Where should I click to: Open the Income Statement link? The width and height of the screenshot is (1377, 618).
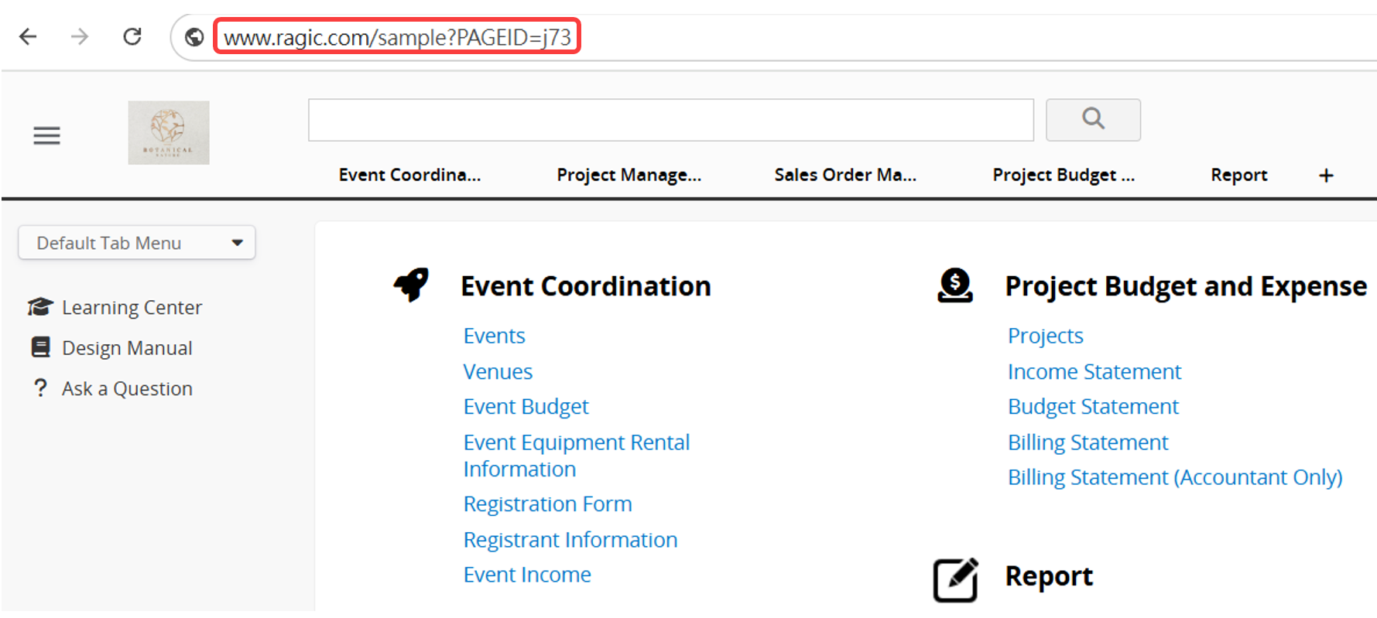1094,372
